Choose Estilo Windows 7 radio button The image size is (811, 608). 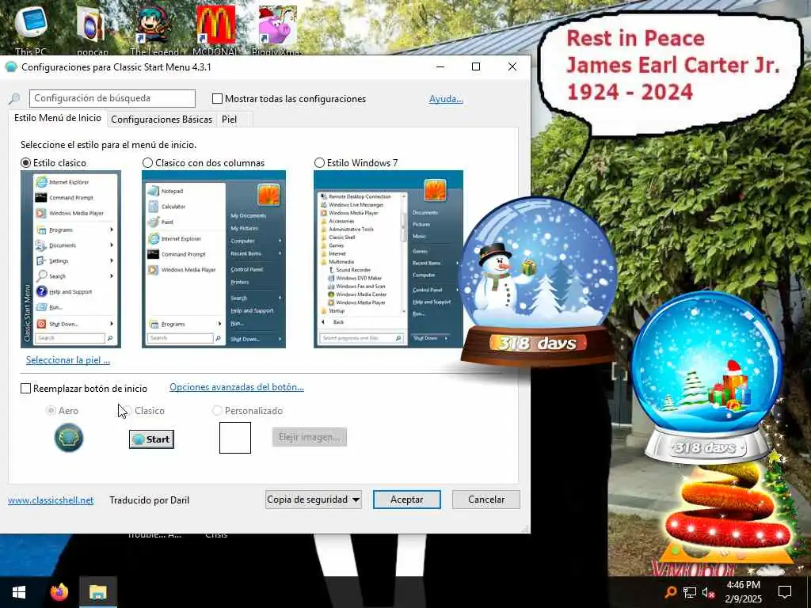click(x=320, y=163)
